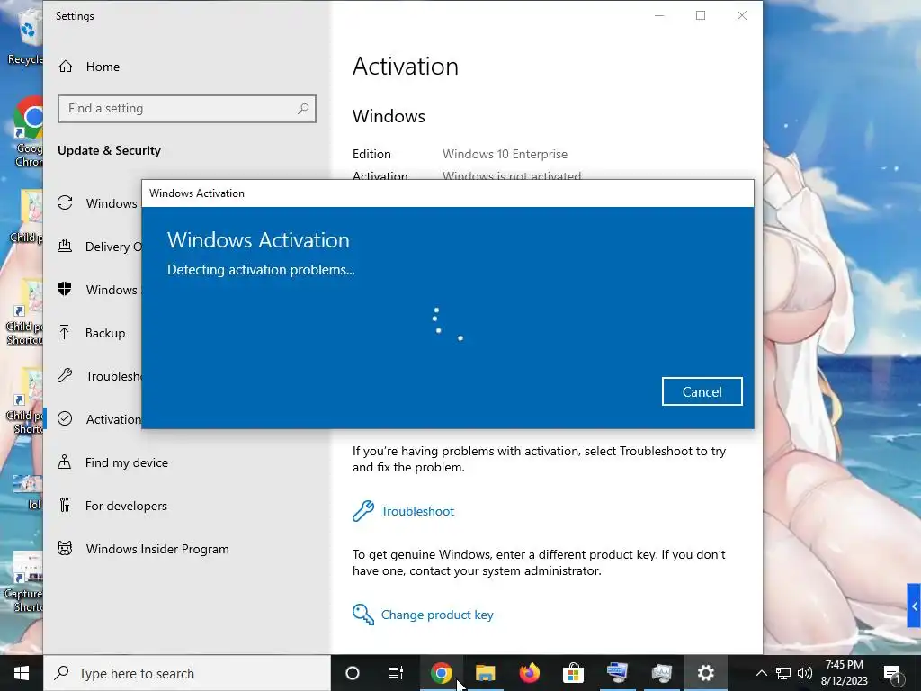Open the Windows Start menu
Screen dimensions: 921x691
[x=22, y=673]
